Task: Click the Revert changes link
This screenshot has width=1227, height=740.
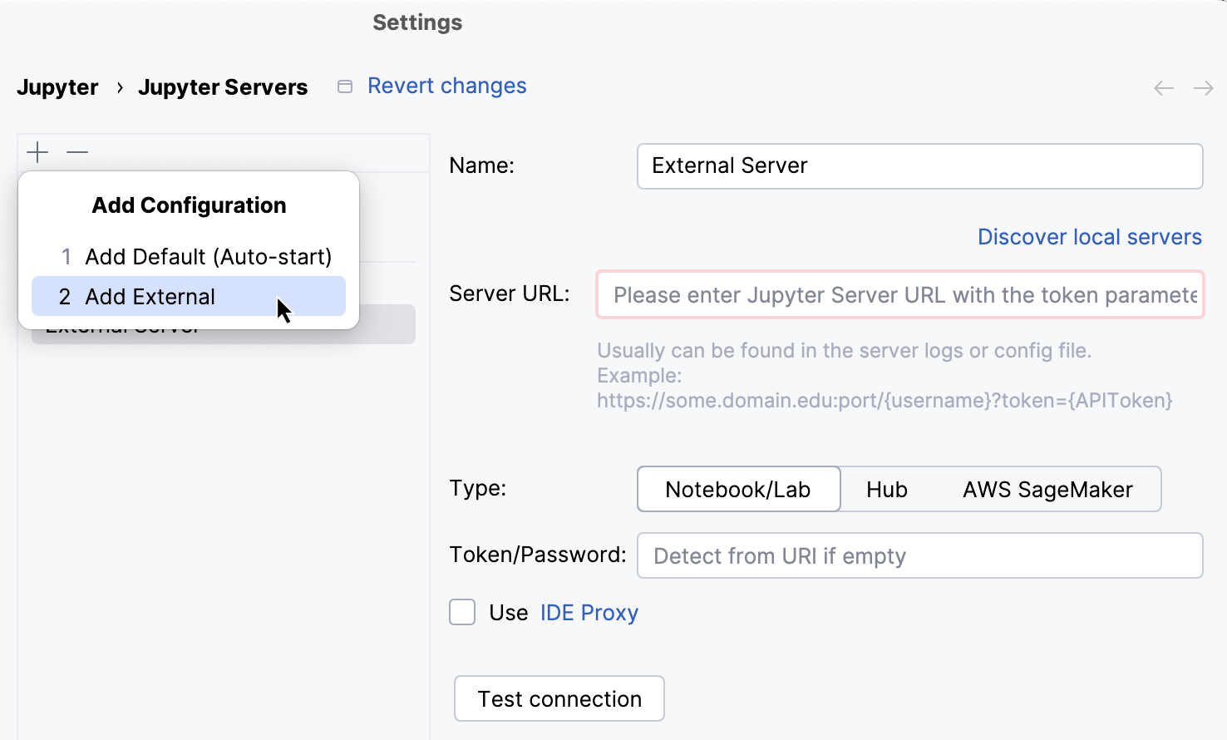Action: 447,86
